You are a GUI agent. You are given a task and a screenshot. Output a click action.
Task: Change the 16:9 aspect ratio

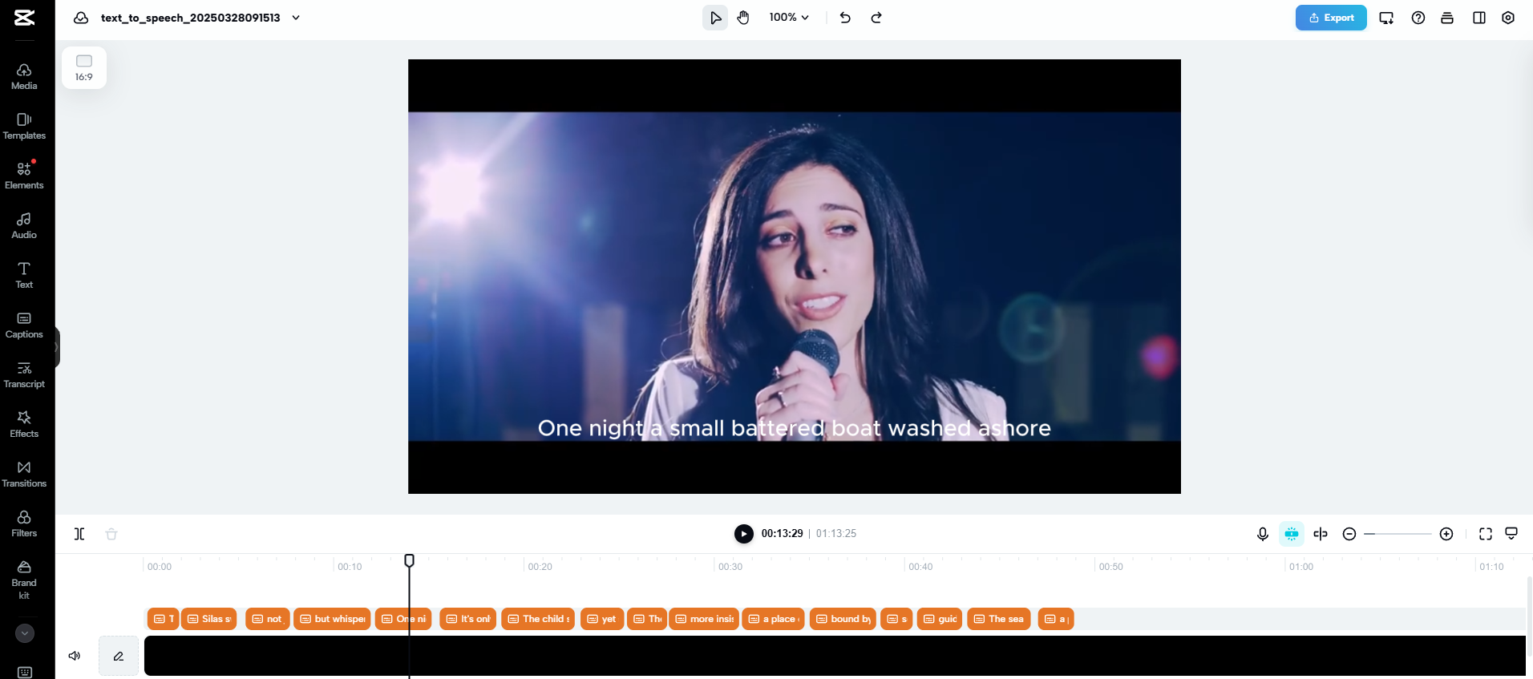(x=84, y=67)
